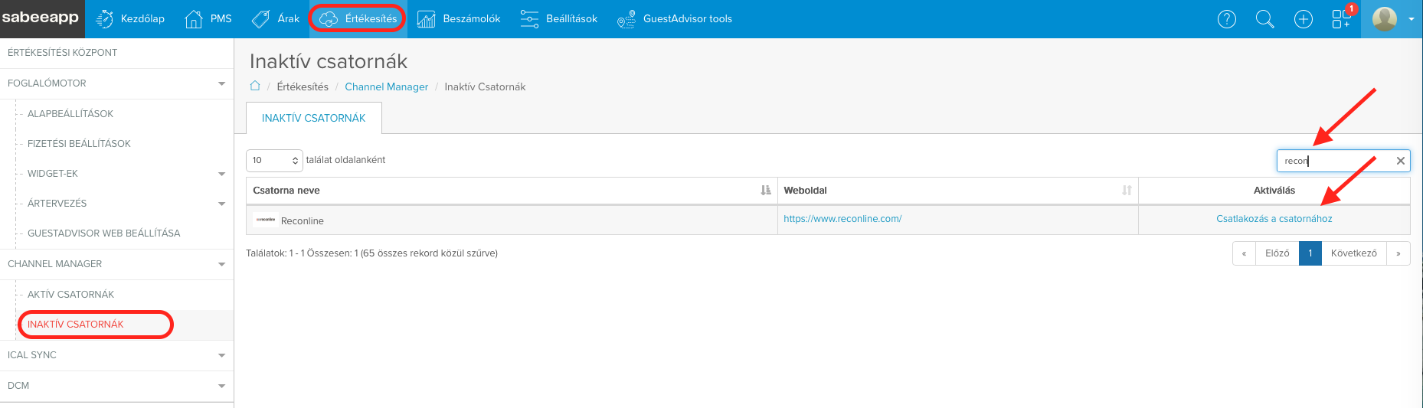Sort by Csatorna neve column
The image size is (1423, 408).
click(765, 191)
